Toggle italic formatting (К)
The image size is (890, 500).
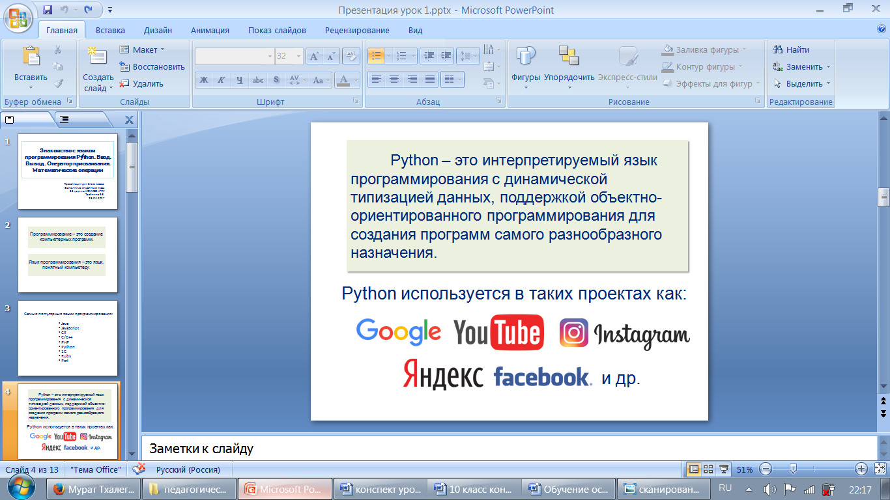[222, 80]
